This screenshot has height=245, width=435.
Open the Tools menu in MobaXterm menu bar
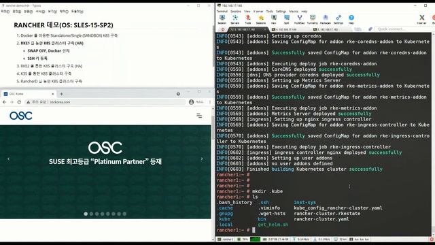tap(270, 12)
